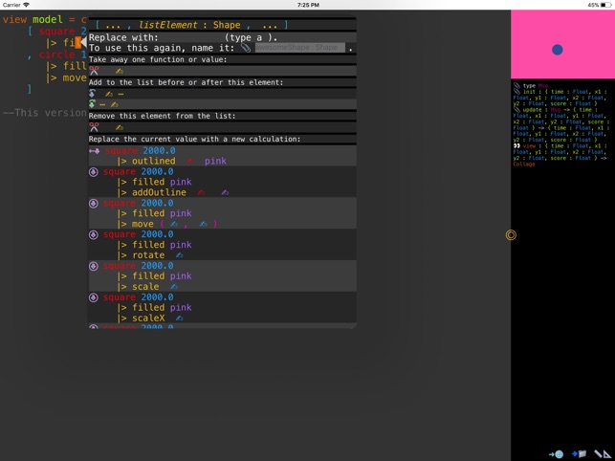Screen dimensions: 615x461
Task: Click the arrow-to-folder icon at bottom right
Action: click(x=579, y=454)
